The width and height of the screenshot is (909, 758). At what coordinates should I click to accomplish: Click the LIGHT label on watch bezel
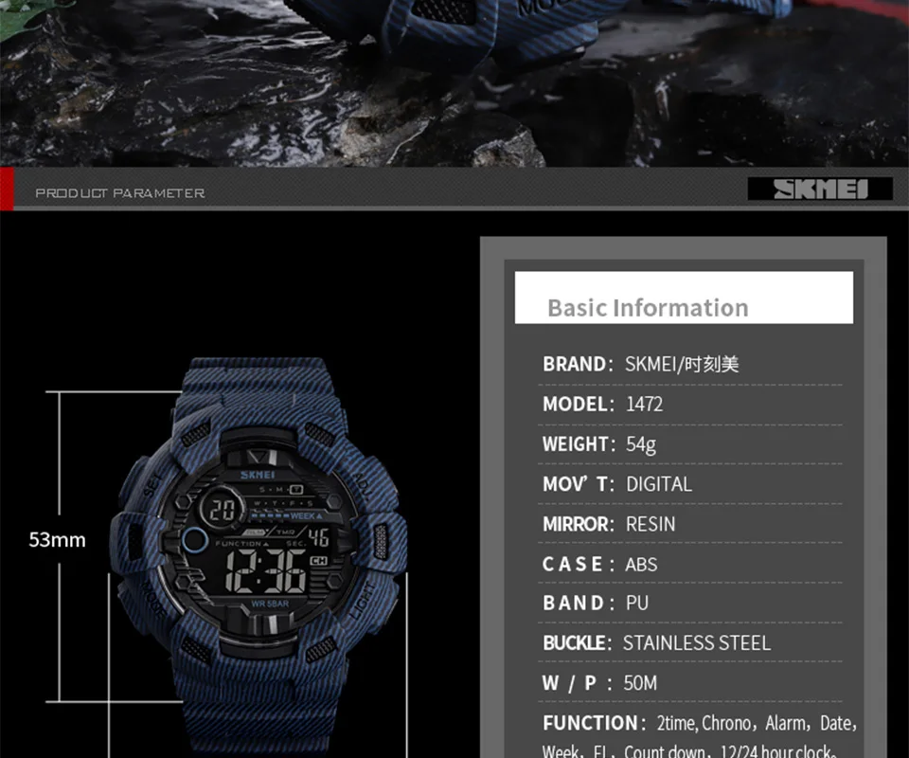point(364,600)
